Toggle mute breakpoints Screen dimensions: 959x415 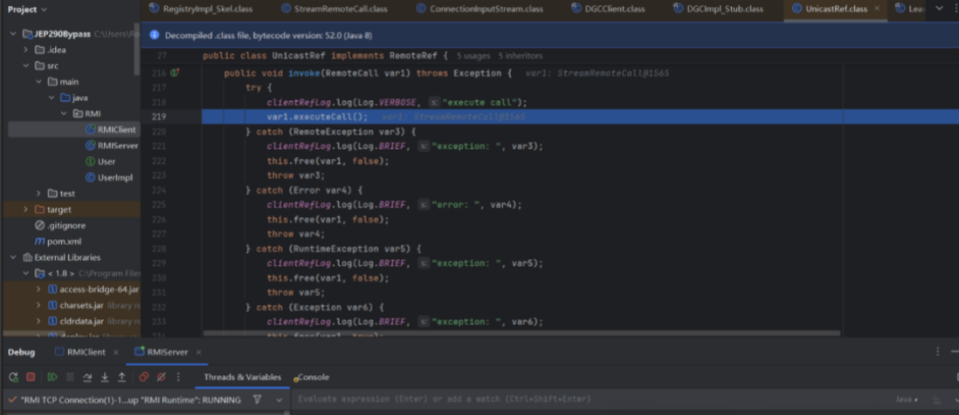point(162,378)
